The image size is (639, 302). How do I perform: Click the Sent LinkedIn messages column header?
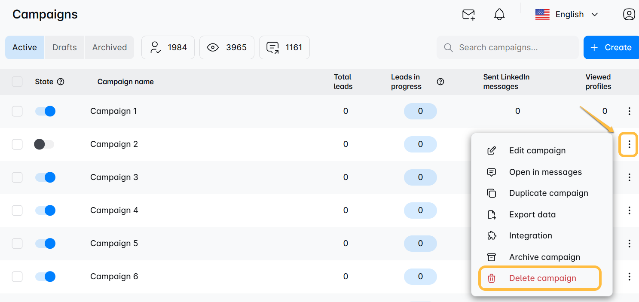(506, 82)
